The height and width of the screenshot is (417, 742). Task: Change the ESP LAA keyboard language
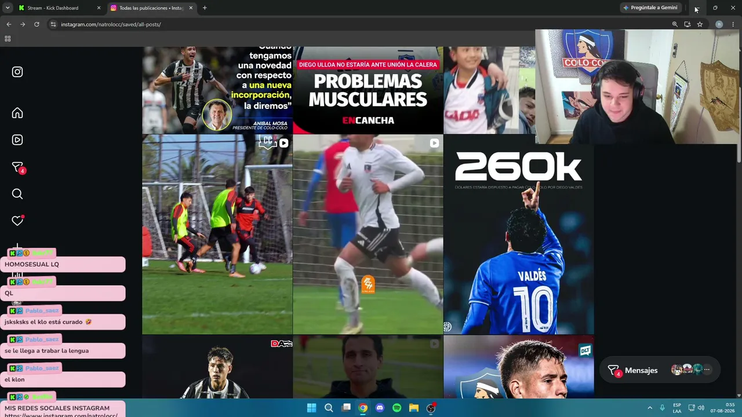click(677, 408)
